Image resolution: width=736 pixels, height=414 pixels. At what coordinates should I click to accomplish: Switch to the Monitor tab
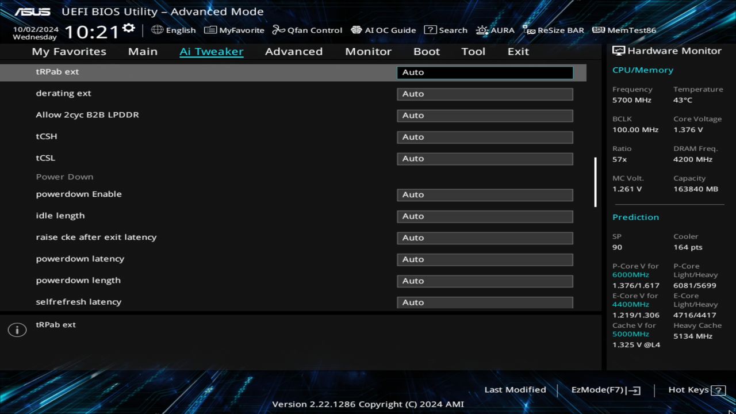click(x=368, y=51)
